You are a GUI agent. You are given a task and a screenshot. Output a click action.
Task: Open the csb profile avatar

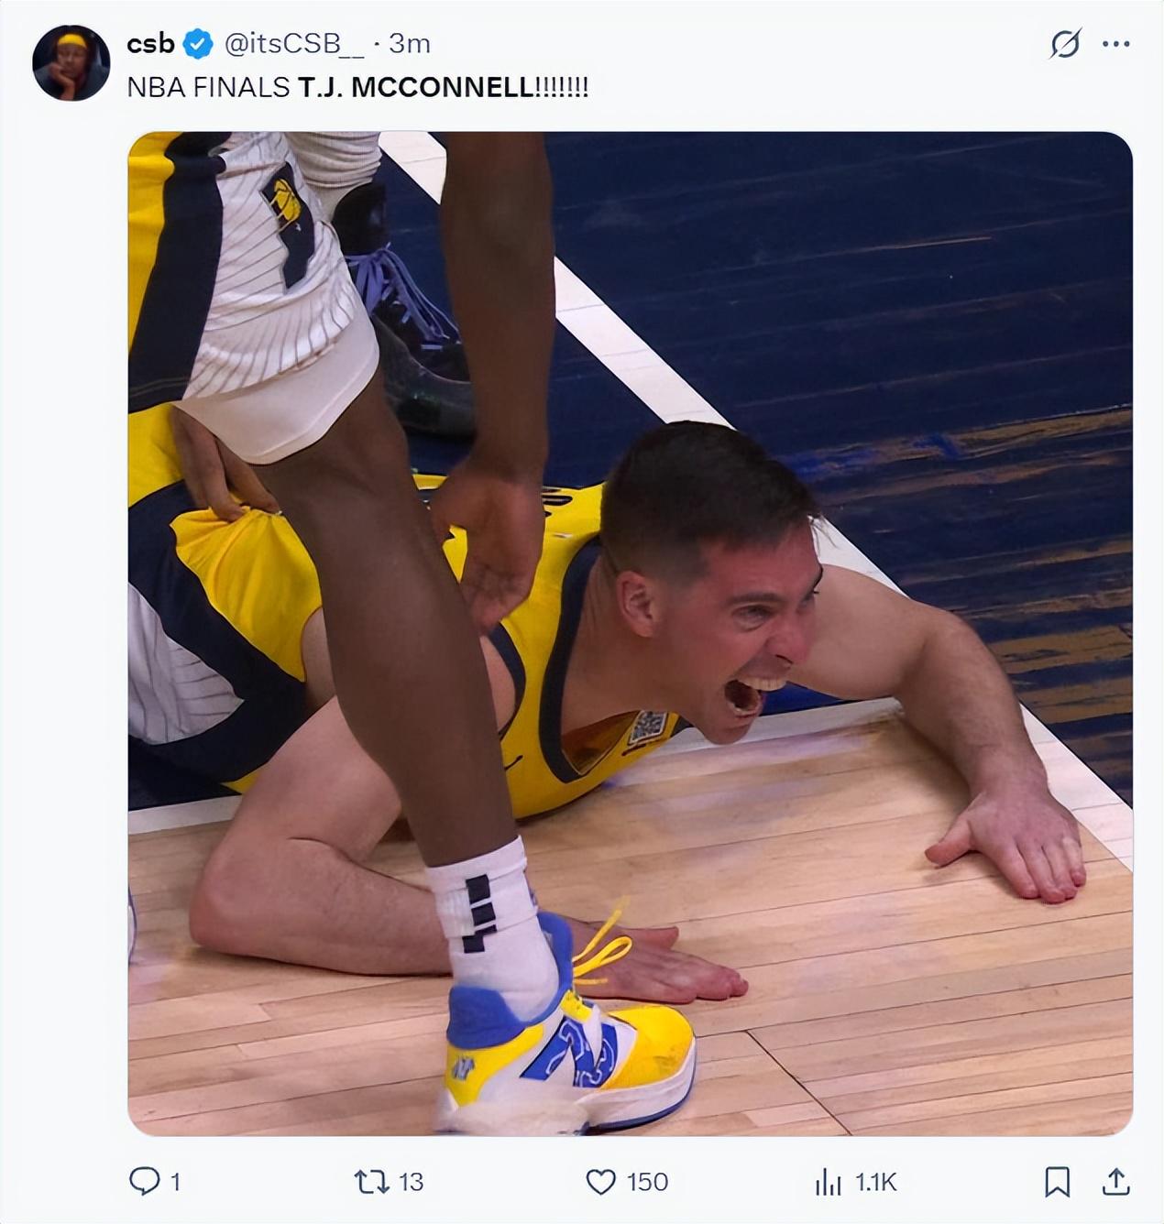(71, 62)
